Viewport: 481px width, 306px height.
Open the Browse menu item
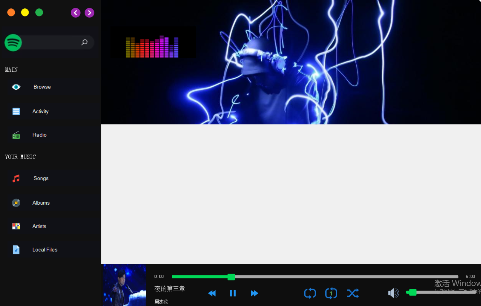[42, 87]
